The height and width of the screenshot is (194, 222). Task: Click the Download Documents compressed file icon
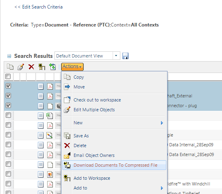[x=67, y=165]
